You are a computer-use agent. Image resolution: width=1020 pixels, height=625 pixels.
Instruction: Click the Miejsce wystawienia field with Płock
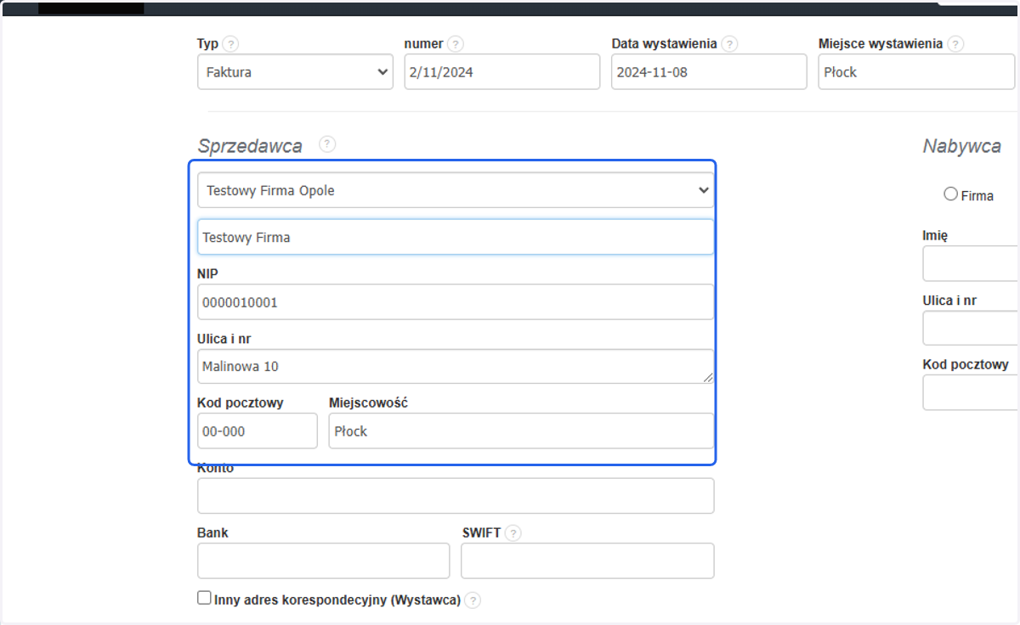pyautogui.click(x=916, y=72)
